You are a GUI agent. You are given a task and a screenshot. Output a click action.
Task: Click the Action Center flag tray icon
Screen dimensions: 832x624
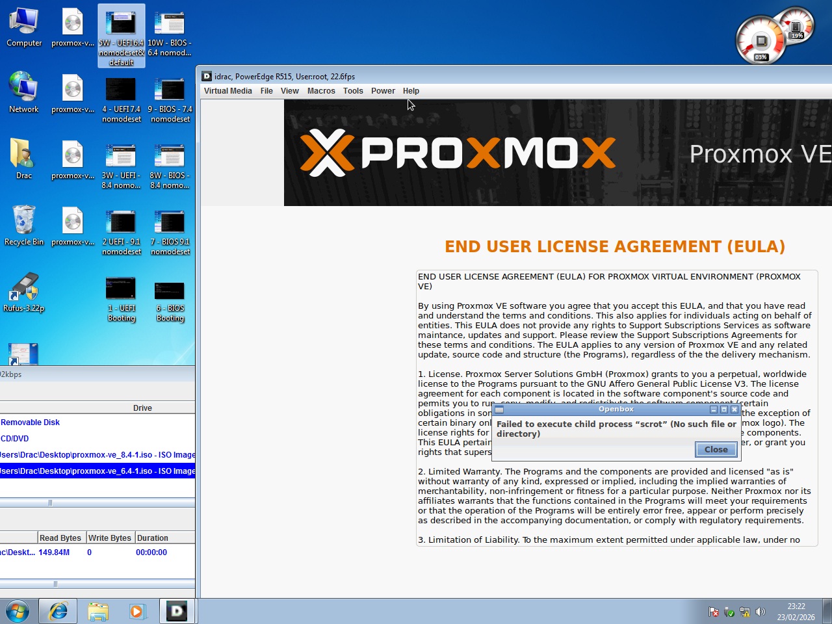click(714, 612)
